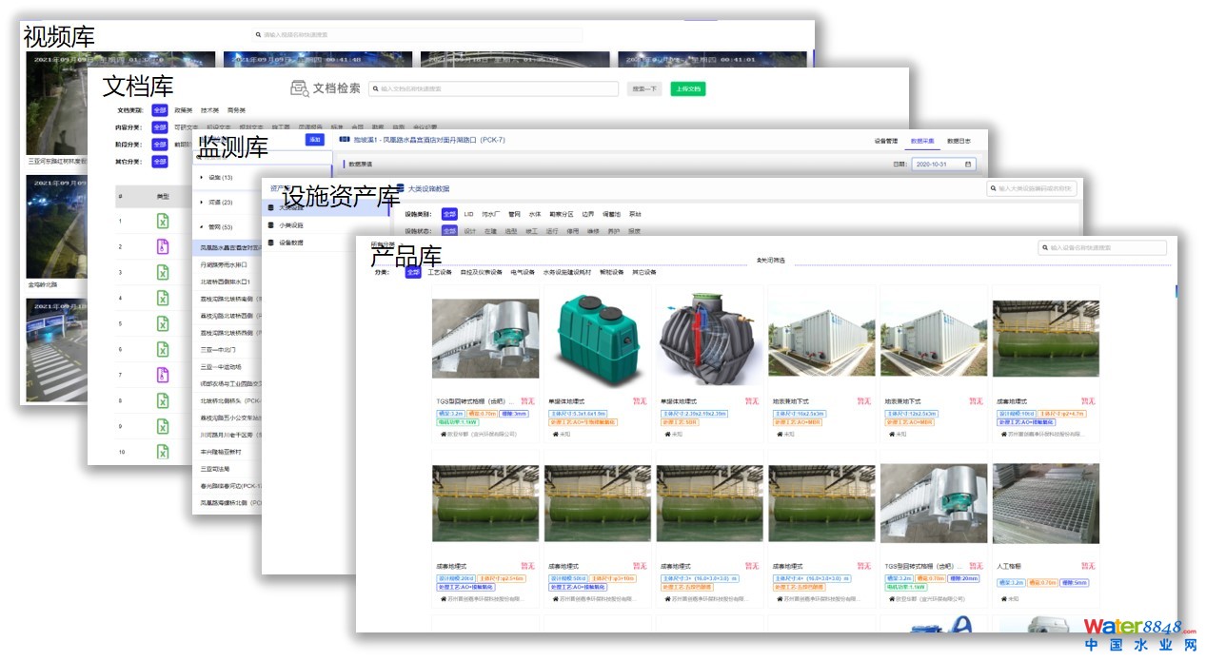The width and height of the screenshot is (1206, 661).
Task: Select LID in 设施类别 filter
Action: pyautogui.click(x=468, y=214)
